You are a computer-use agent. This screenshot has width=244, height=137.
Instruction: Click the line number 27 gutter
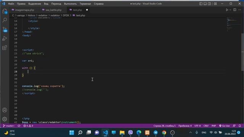[16, 68]
